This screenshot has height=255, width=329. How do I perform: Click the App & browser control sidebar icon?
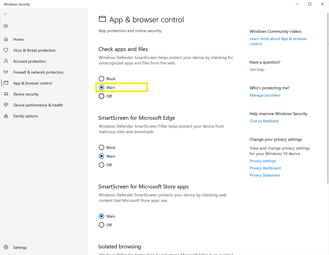[6, 83]
